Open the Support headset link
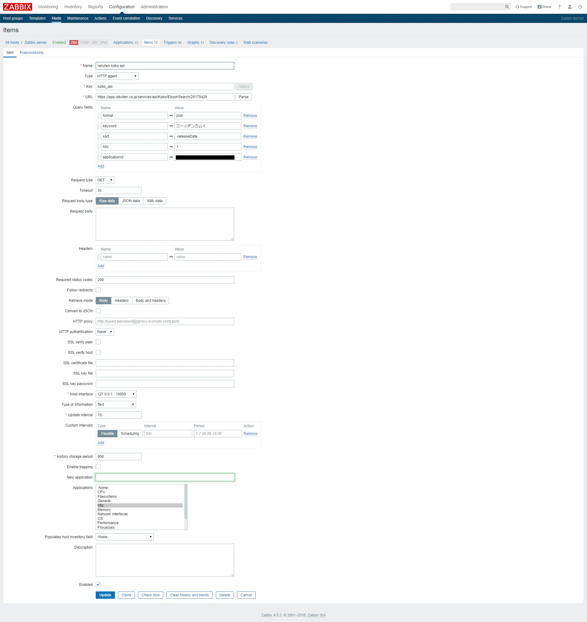 [523, 6]
